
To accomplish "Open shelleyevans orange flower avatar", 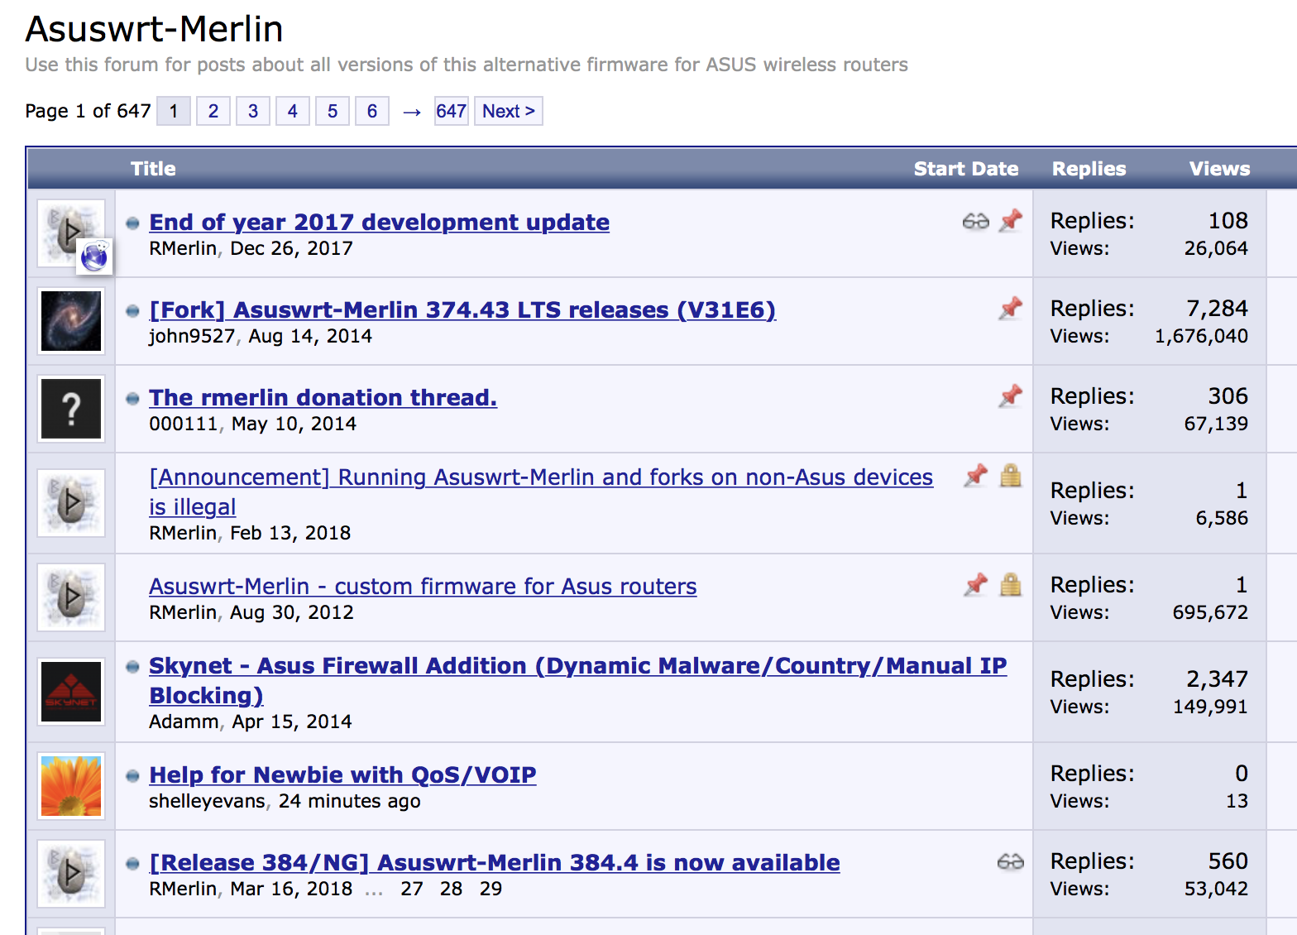I will point(71,786).
